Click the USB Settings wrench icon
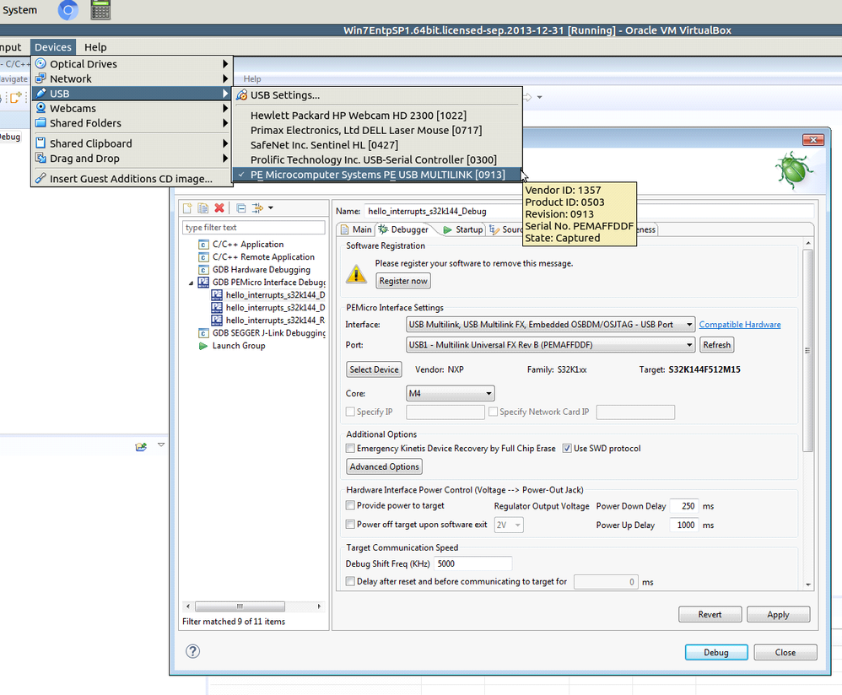 (241, 95)
